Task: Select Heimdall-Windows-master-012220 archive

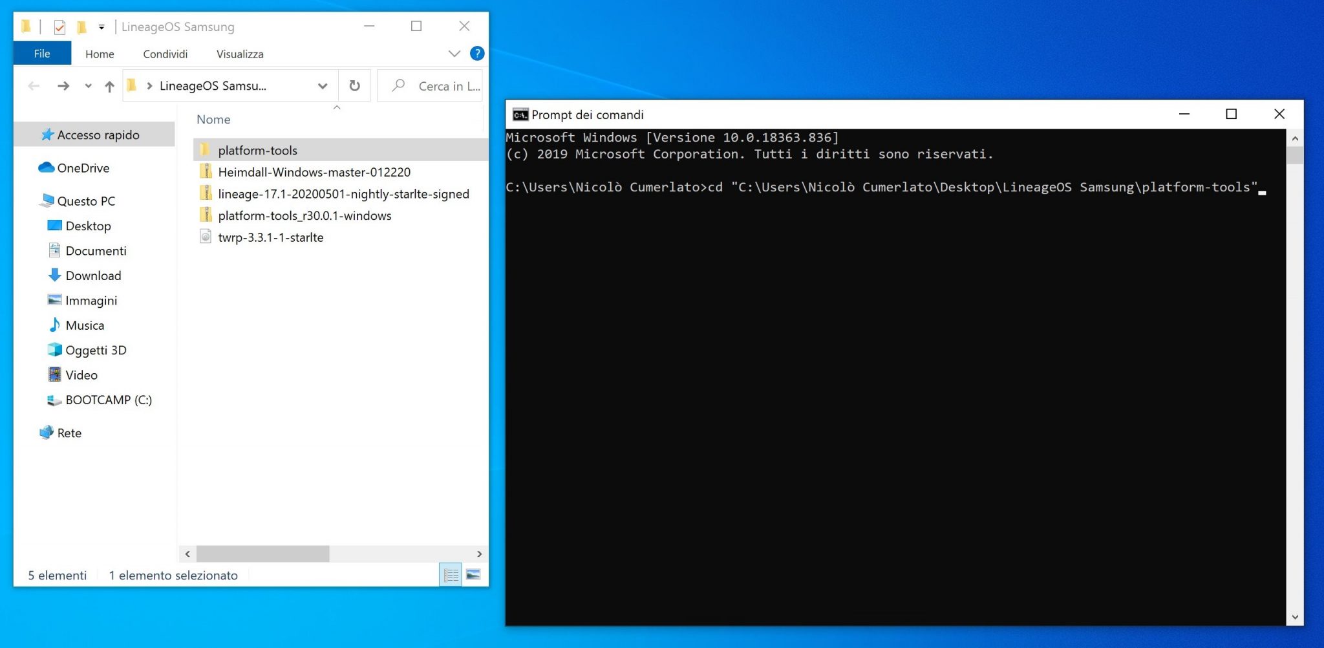Action: [314, 172]
